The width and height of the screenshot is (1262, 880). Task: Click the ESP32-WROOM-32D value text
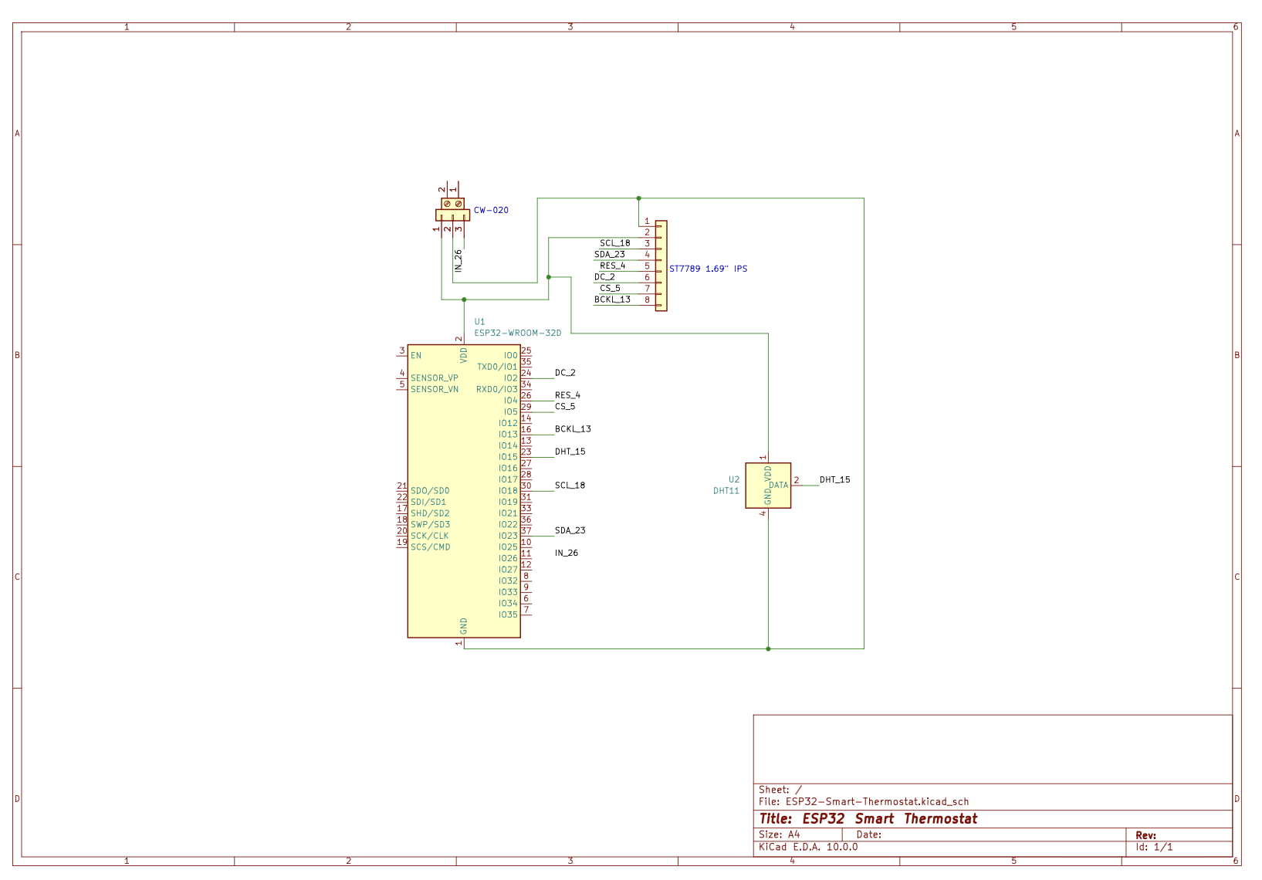pos(518,333)
